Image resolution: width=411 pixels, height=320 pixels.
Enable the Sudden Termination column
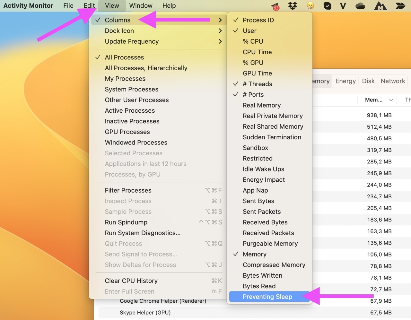[270, 137]
